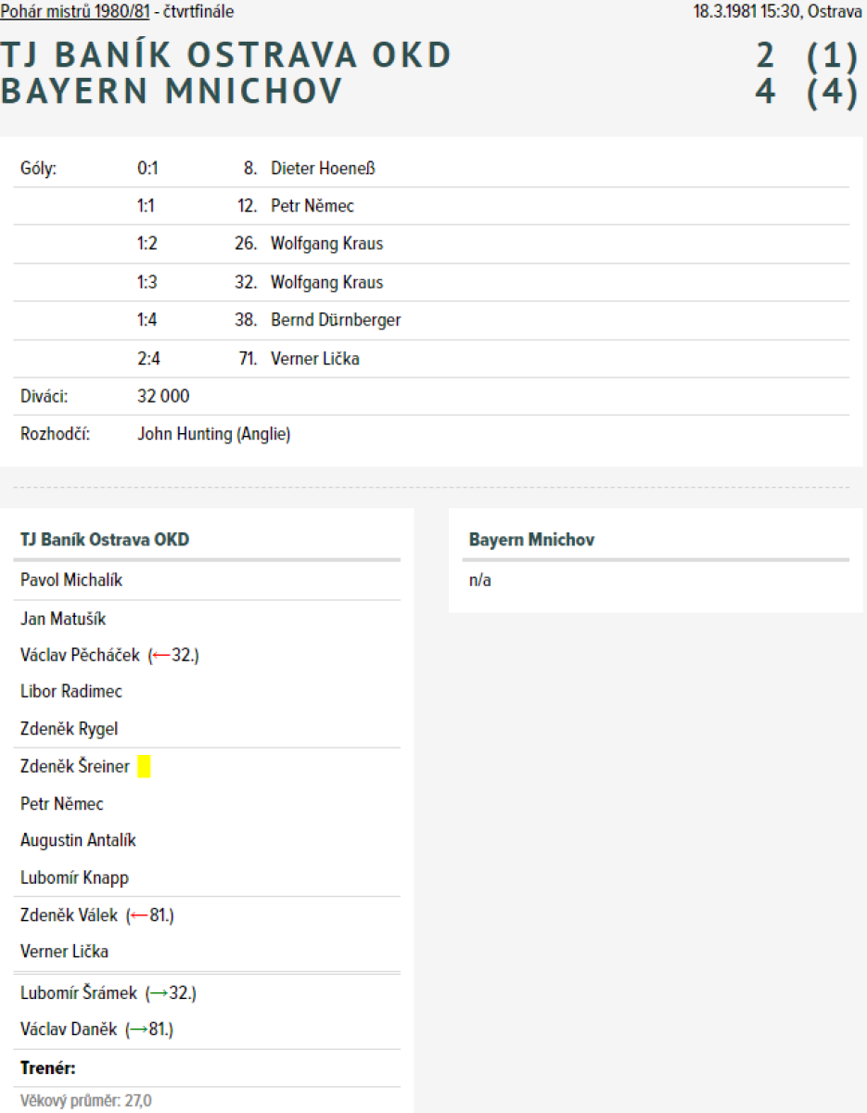Open the Pohár mistrů 1980/81 link
This screenshot has height=1113, width=867.
(x=75, y=12)
